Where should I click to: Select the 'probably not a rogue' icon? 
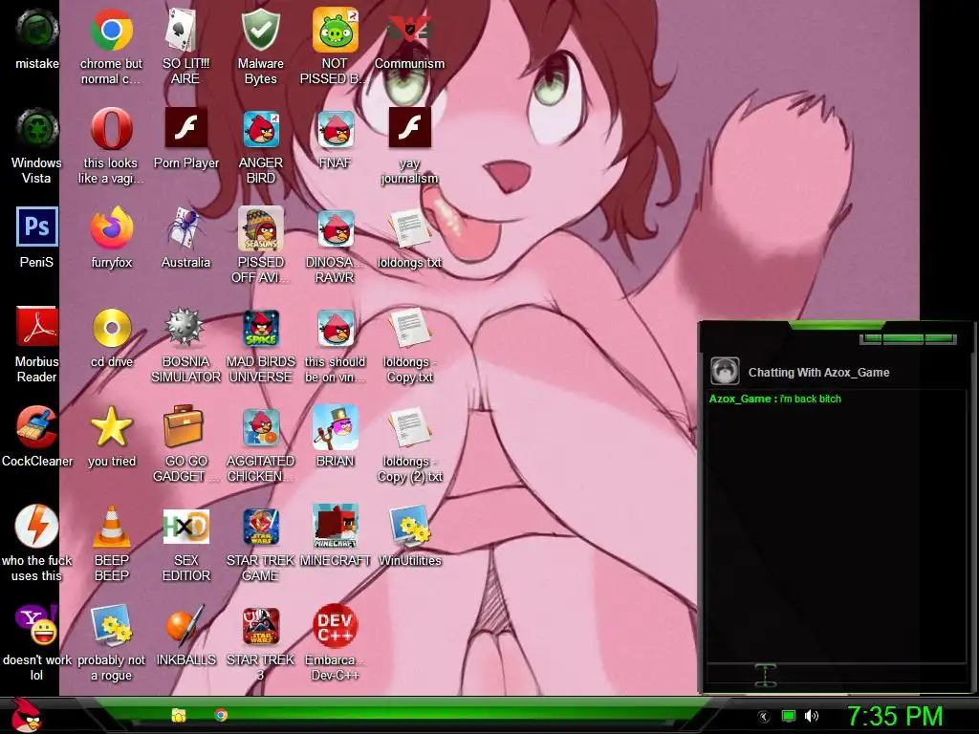coord(111,625)
